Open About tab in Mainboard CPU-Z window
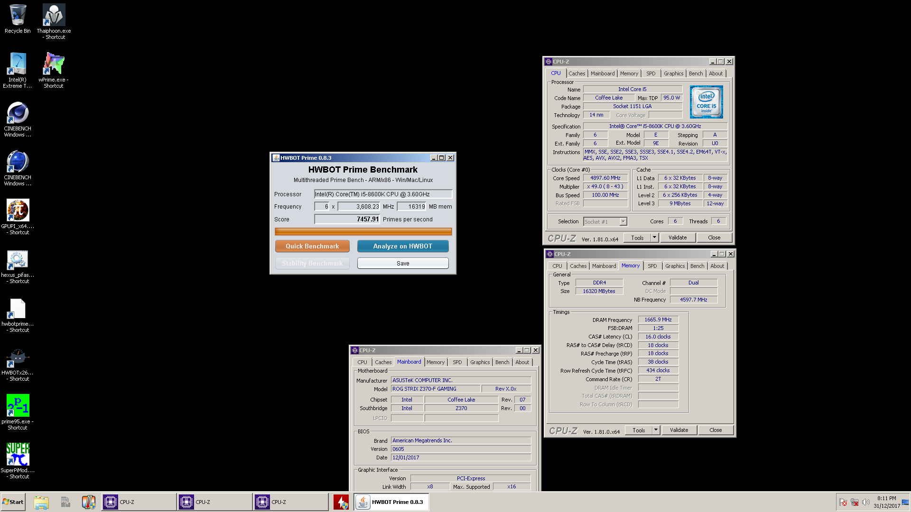911x512 pixels. pos(522,362)
